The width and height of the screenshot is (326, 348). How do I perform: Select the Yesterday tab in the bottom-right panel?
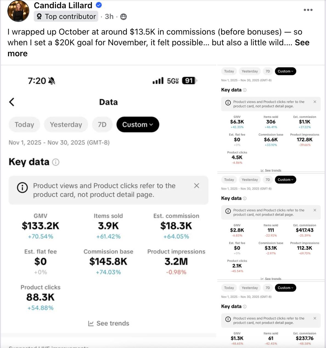tap(250, 288)
